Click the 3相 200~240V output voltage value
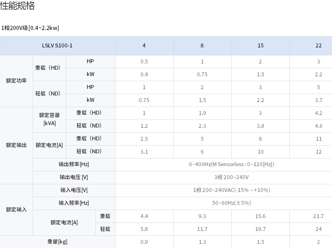 [231, 178]
